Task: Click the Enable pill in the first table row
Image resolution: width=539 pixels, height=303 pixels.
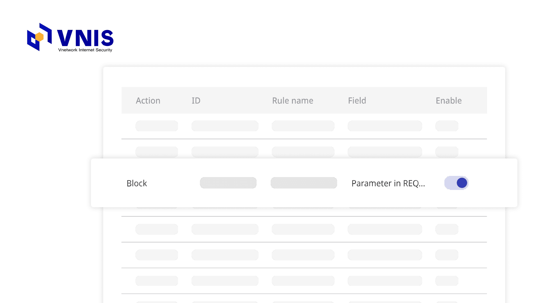Action: point(447,126)
